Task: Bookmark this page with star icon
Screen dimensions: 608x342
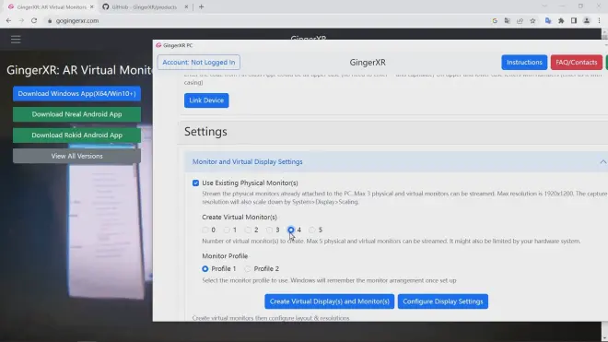Action: pos(532,21)
